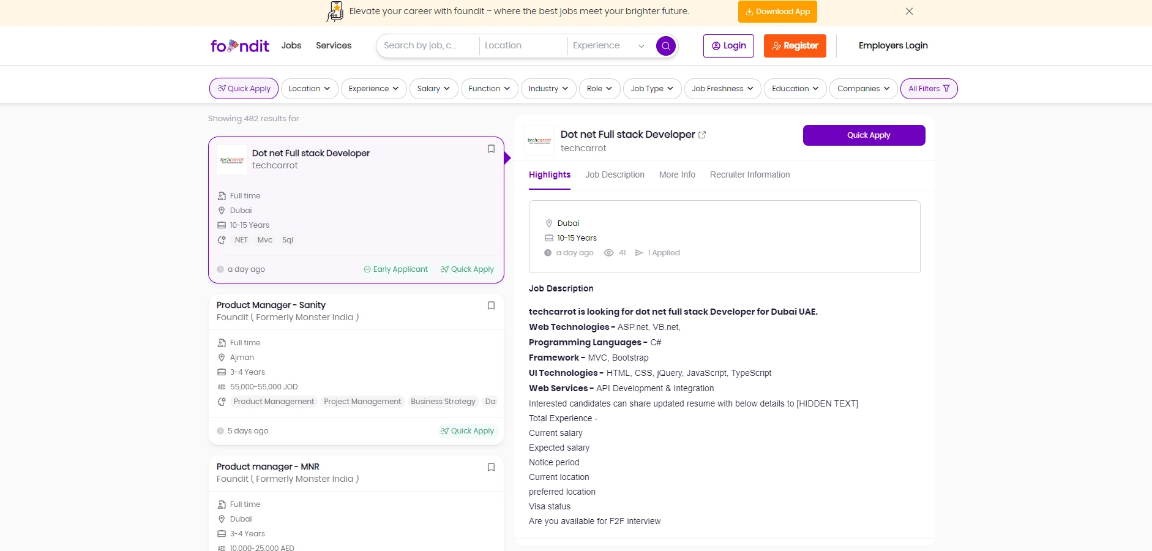Switch to the More Info tab
1152x551 pixels.
tap(677, 175)
